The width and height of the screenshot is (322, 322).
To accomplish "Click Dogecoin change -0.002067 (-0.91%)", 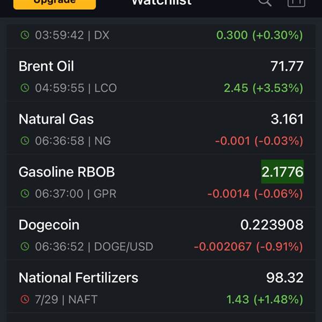I will point(248,246).
